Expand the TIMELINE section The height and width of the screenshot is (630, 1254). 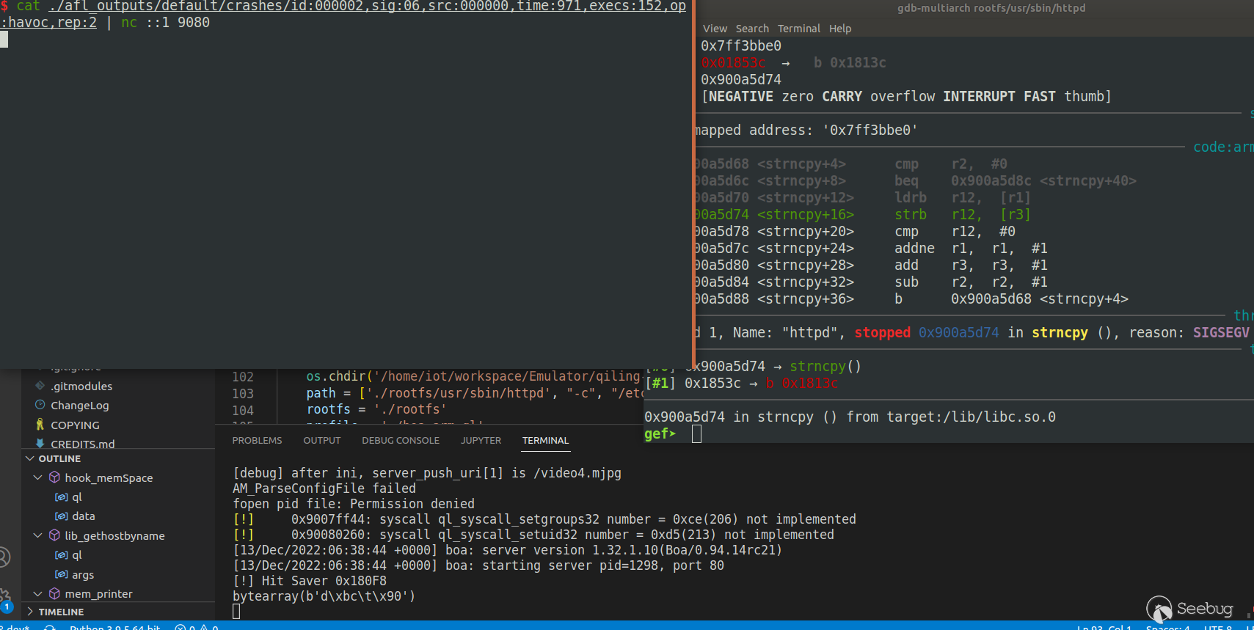30,612
